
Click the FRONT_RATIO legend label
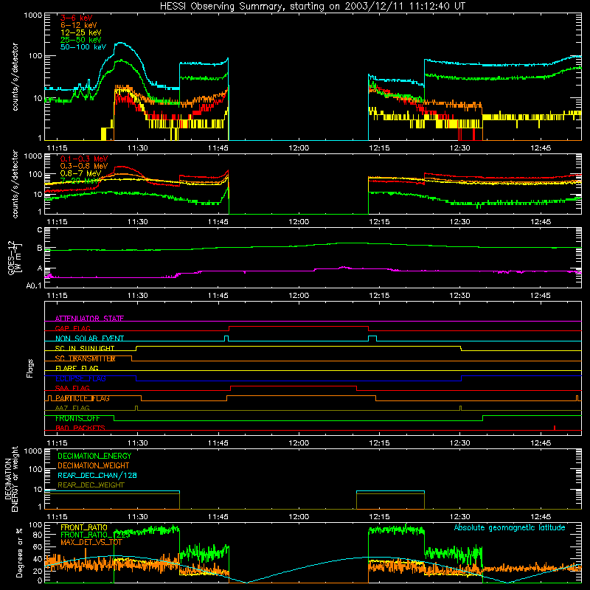(x=84, y=527)
